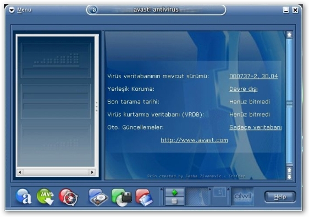Image resolution: width=309 pixels, height=217 pixels.
Task: Click the right arrow of left panel scrollbar
Action: pos(92,172)
